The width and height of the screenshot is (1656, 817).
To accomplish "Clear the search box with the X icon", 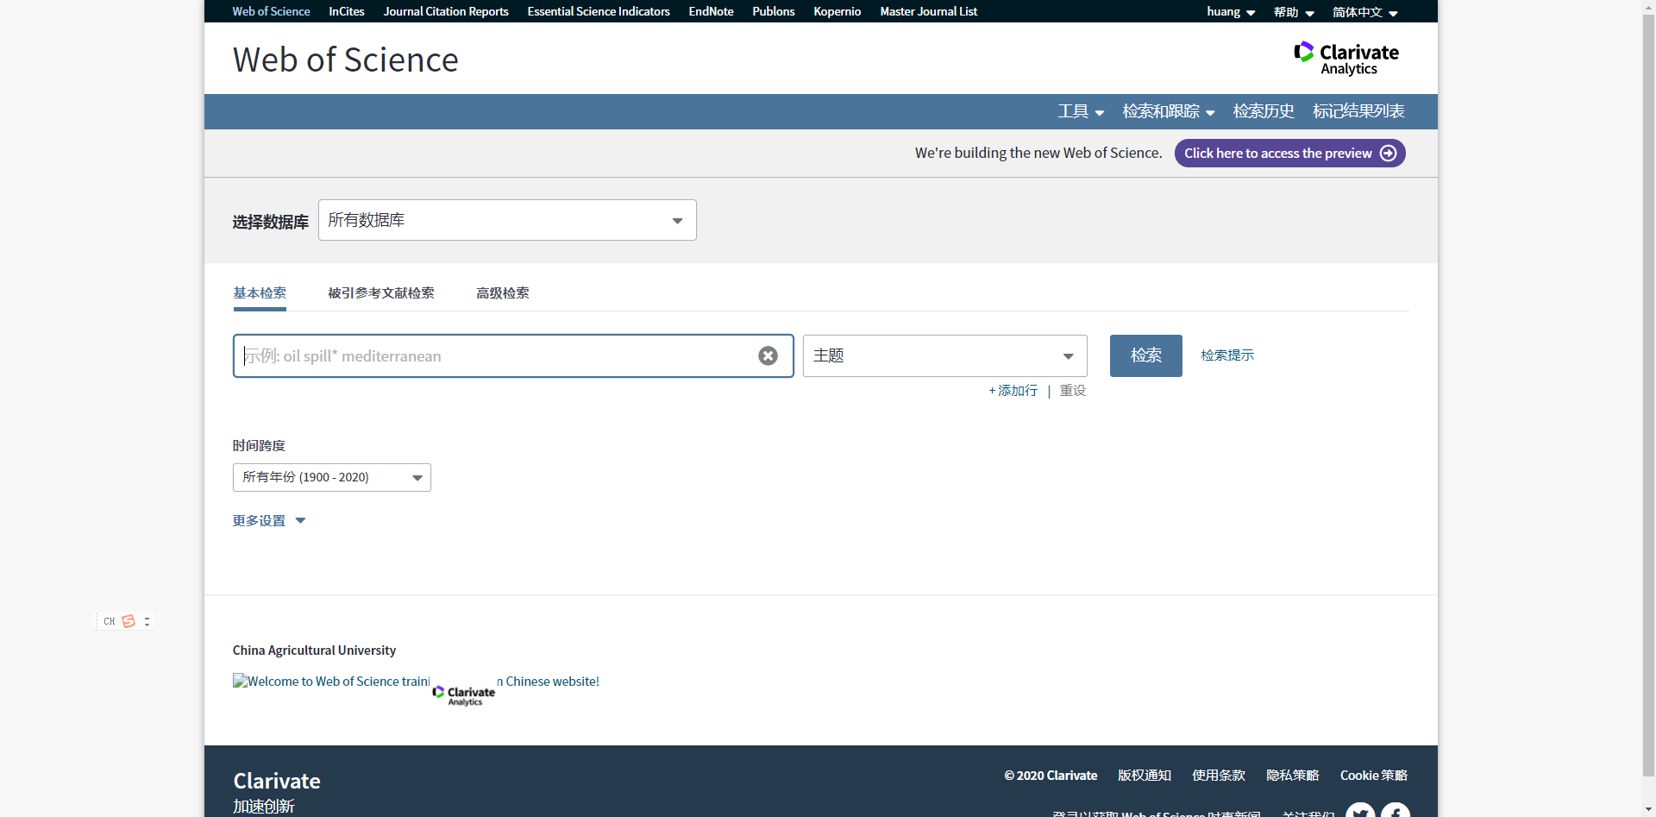I will tap(768, 356).
